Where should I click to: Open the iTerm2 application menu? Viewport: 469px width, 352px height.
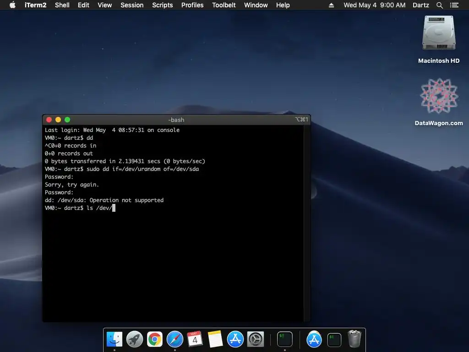tap(35, 5)
